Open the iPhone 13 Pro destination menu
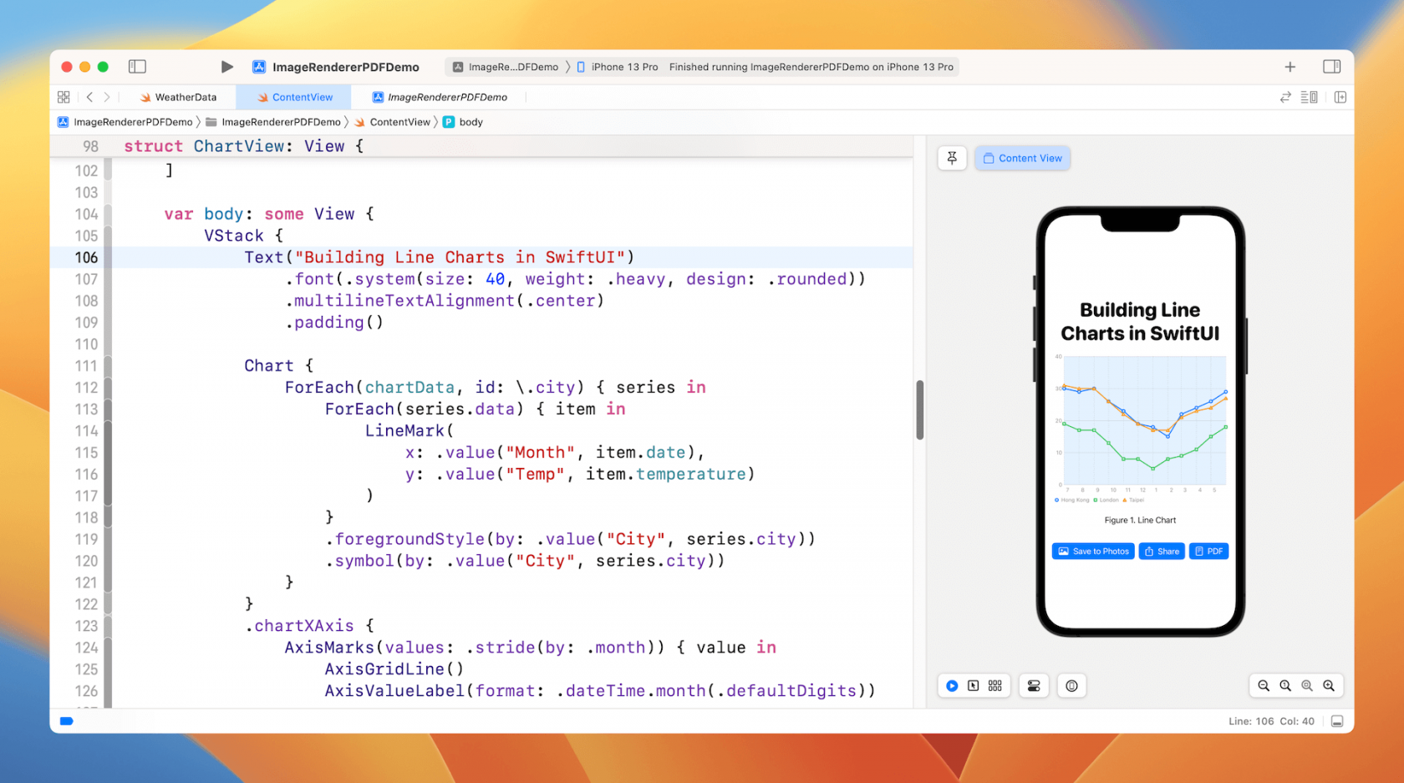Screen dimensions: 1404x783 tap(618, 67)
